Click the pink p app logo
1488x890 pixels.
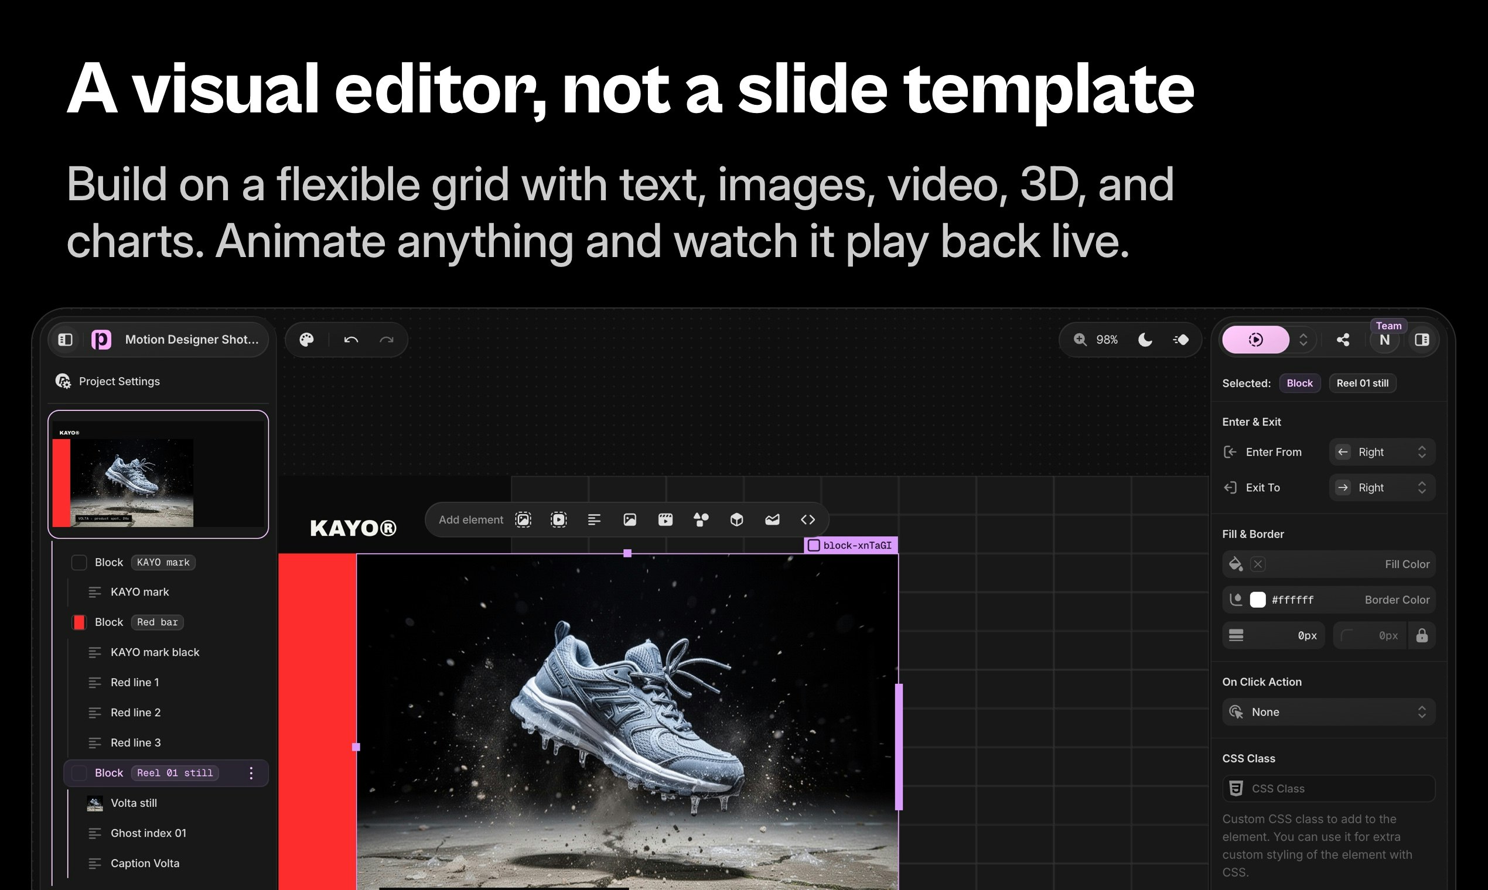pyautogui.click(x=101, y=340)
